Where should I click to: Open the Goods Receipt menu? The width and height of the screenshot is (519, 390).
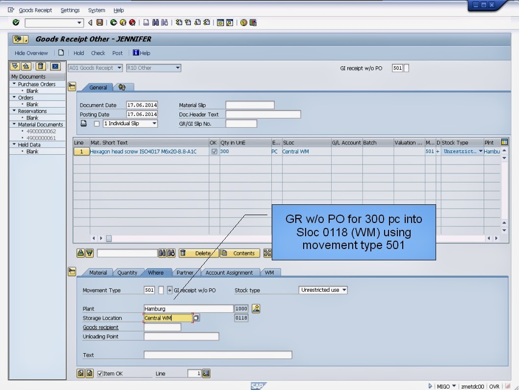pyautogui.click(x=35, y=10)
